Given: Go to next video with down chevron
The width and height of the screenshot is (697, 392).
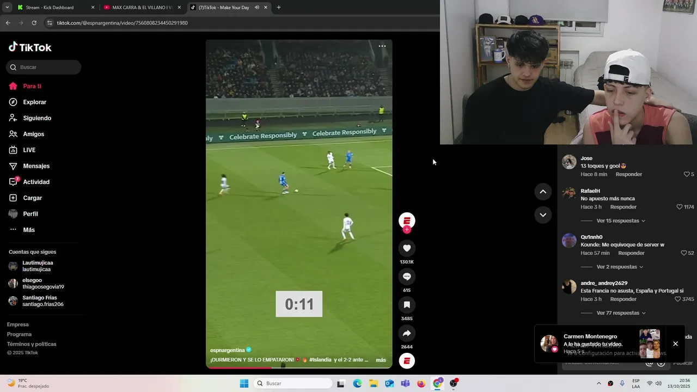Looking at the screenshot, I should coord(543,215).
